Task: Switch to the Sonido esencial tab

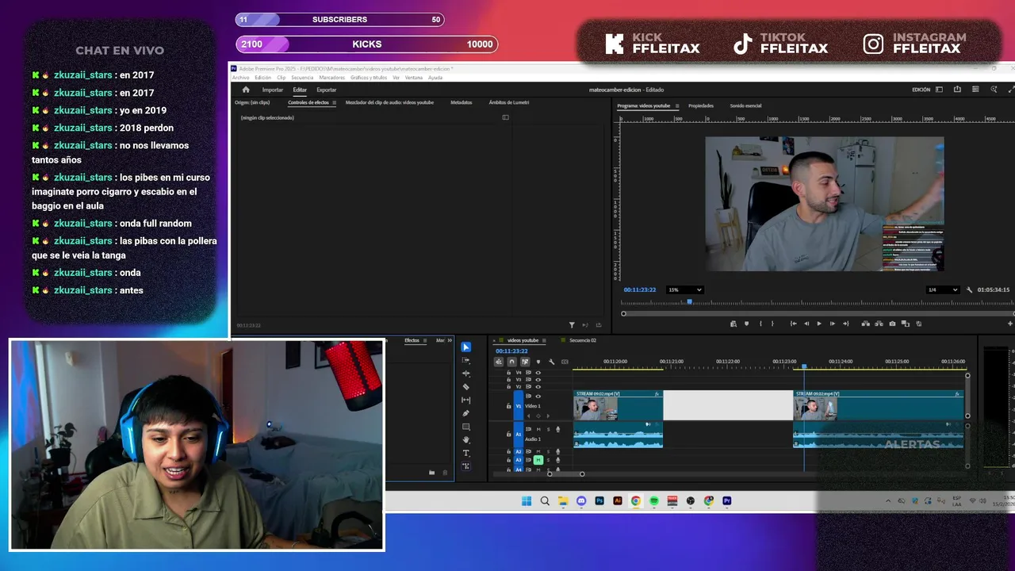Action: pos(745,105)
